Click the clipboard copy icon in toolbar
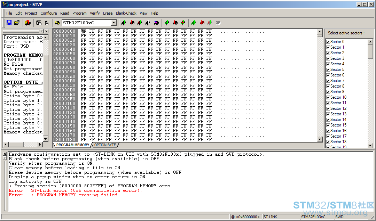This screenshot has width=376, height=221. click(39, 23)
